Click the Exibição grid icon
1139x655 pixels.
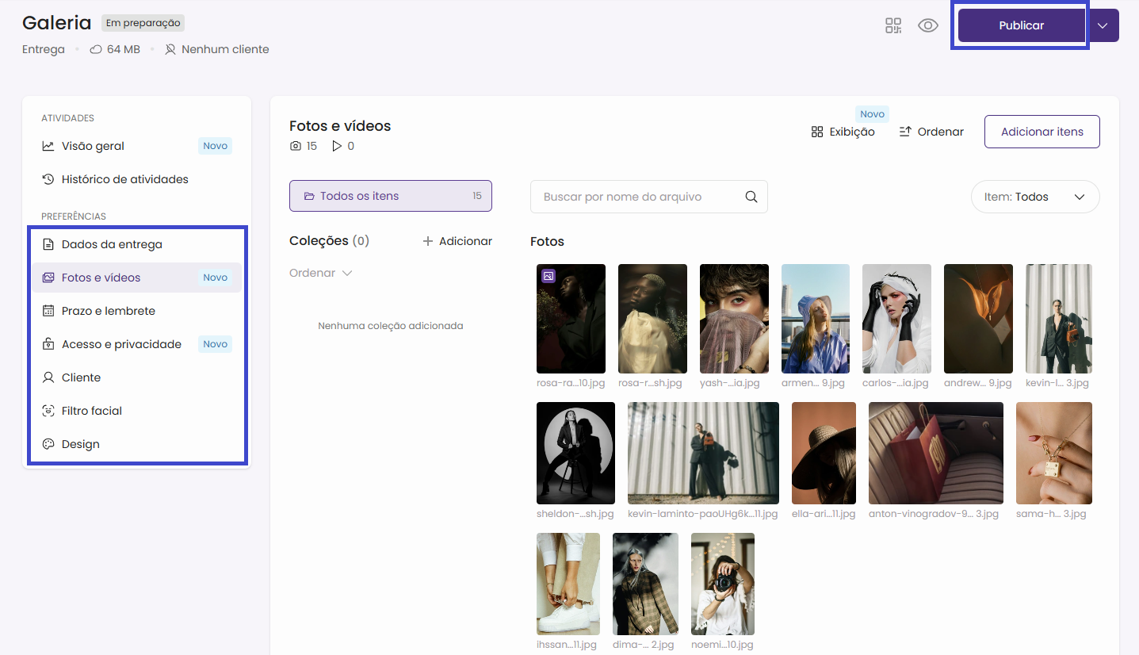[x=817, y=132]
